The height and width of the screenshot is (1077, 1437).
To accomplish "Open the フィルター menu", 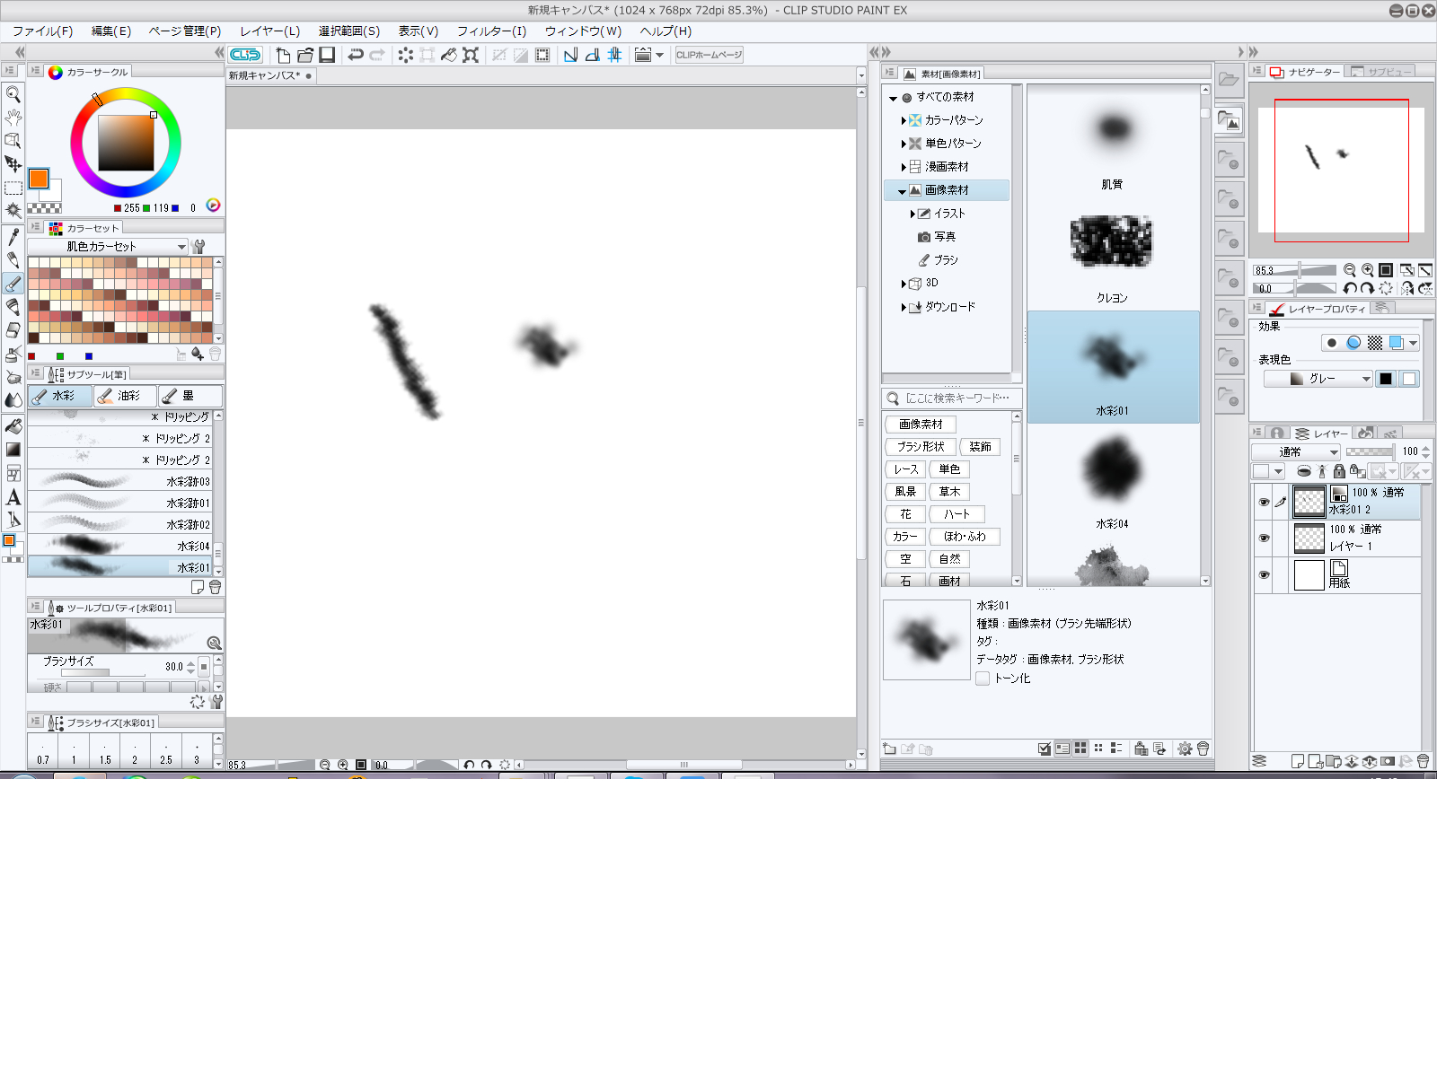I will (x=491, y=31).
